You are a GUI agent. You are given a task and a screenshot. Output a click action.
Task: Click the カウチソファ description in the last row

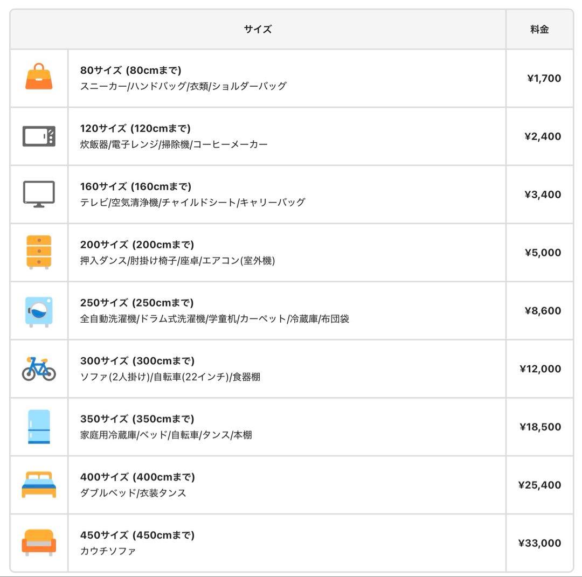(x=100, y=551)
